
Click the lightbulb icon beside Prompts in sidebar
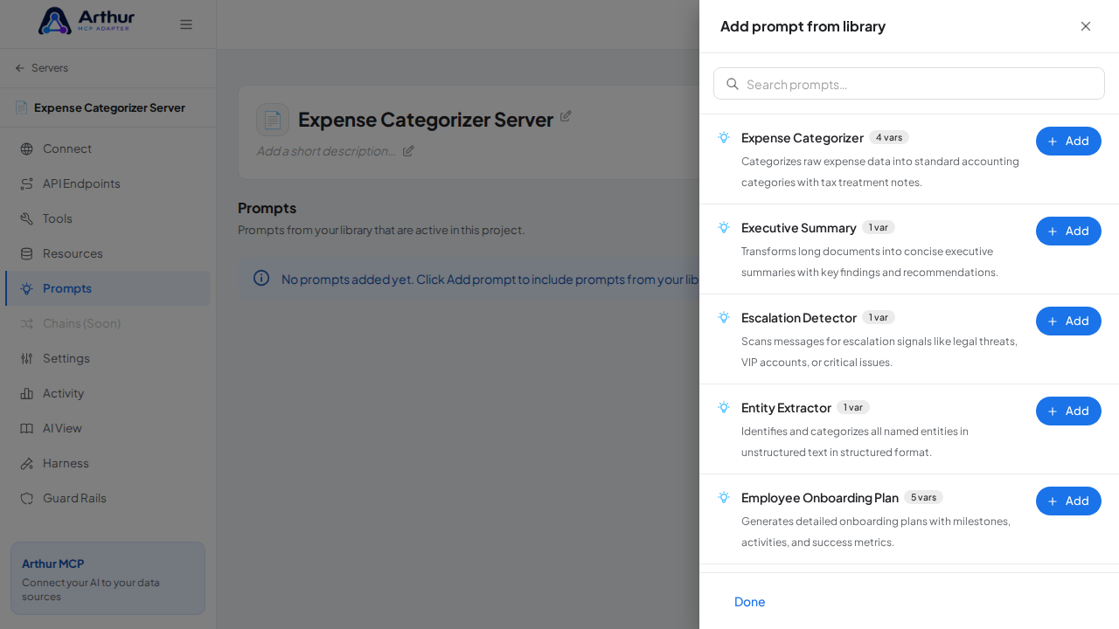(x=26, y=288)
